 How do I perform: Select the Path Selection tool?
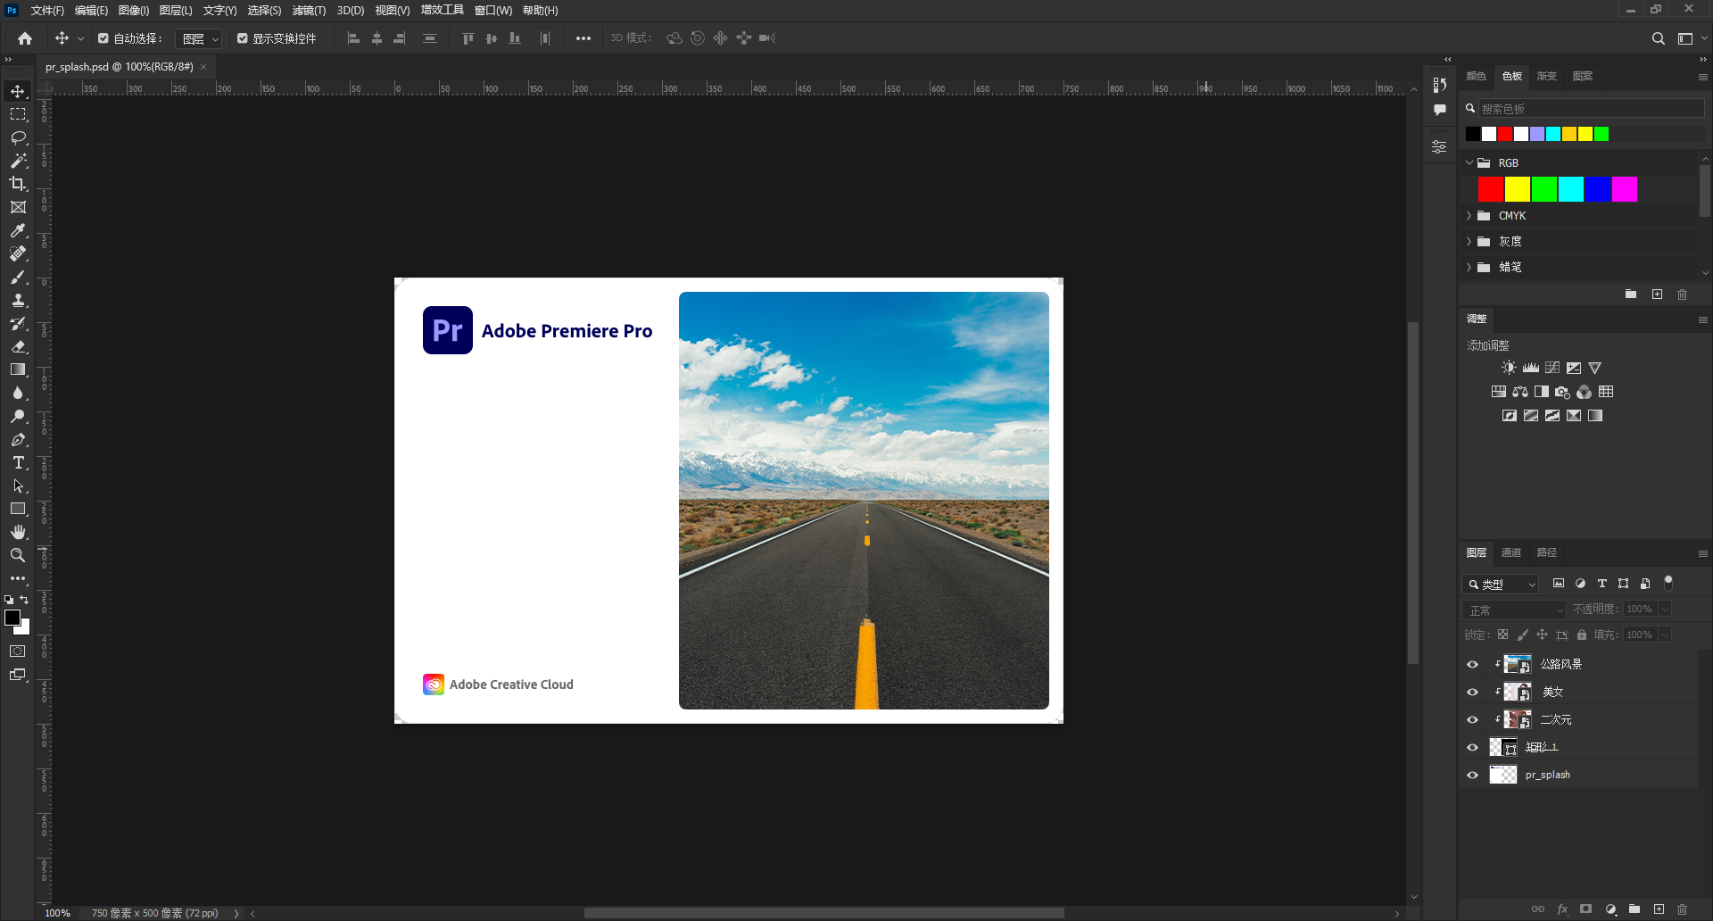18,485
